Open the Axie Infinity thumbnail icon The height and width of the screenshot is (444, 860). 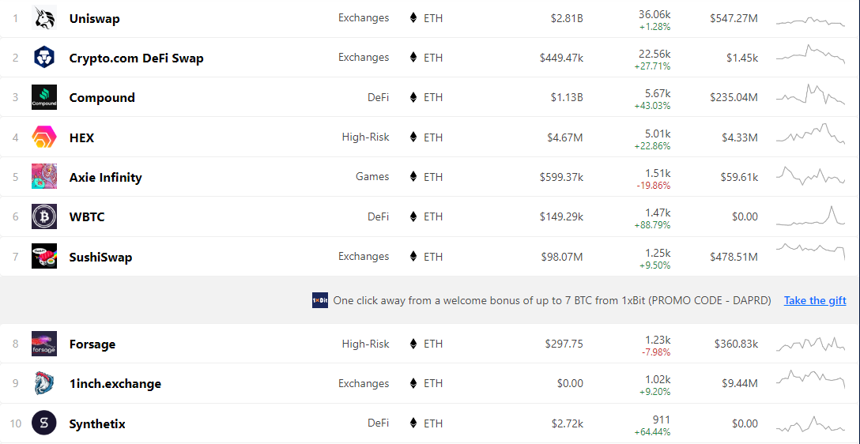44,177
